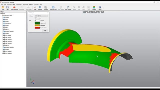Open the CONSTRUCT menu
The width and height of the screenshot is (160, 90).
[x=19, y=4]
